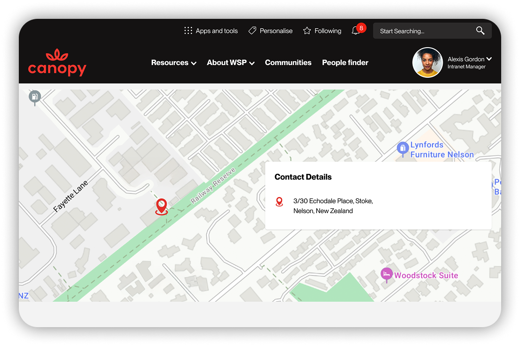The image size is (520, 346).
Task: Click Alexis Gordon's profile photo
Action: coord(427,62)
